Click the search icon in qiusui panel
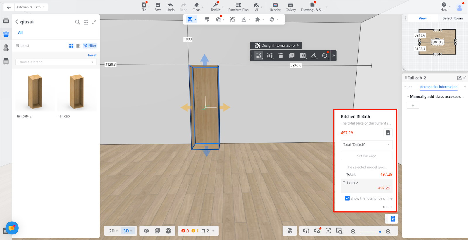 click(78, 22)
